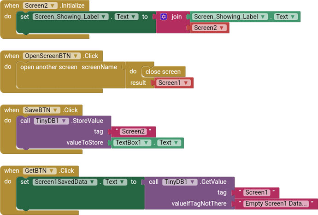This screenshot has width=318, height=215.
Task: Open the join block mutator gear icon
Action: pos(164,17)
